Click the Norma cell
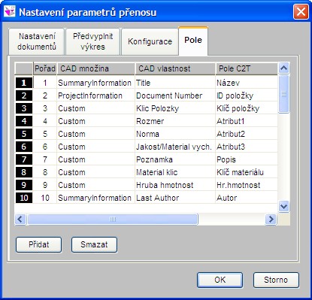This screenshot has width=312, height=300. coord(175,134)
